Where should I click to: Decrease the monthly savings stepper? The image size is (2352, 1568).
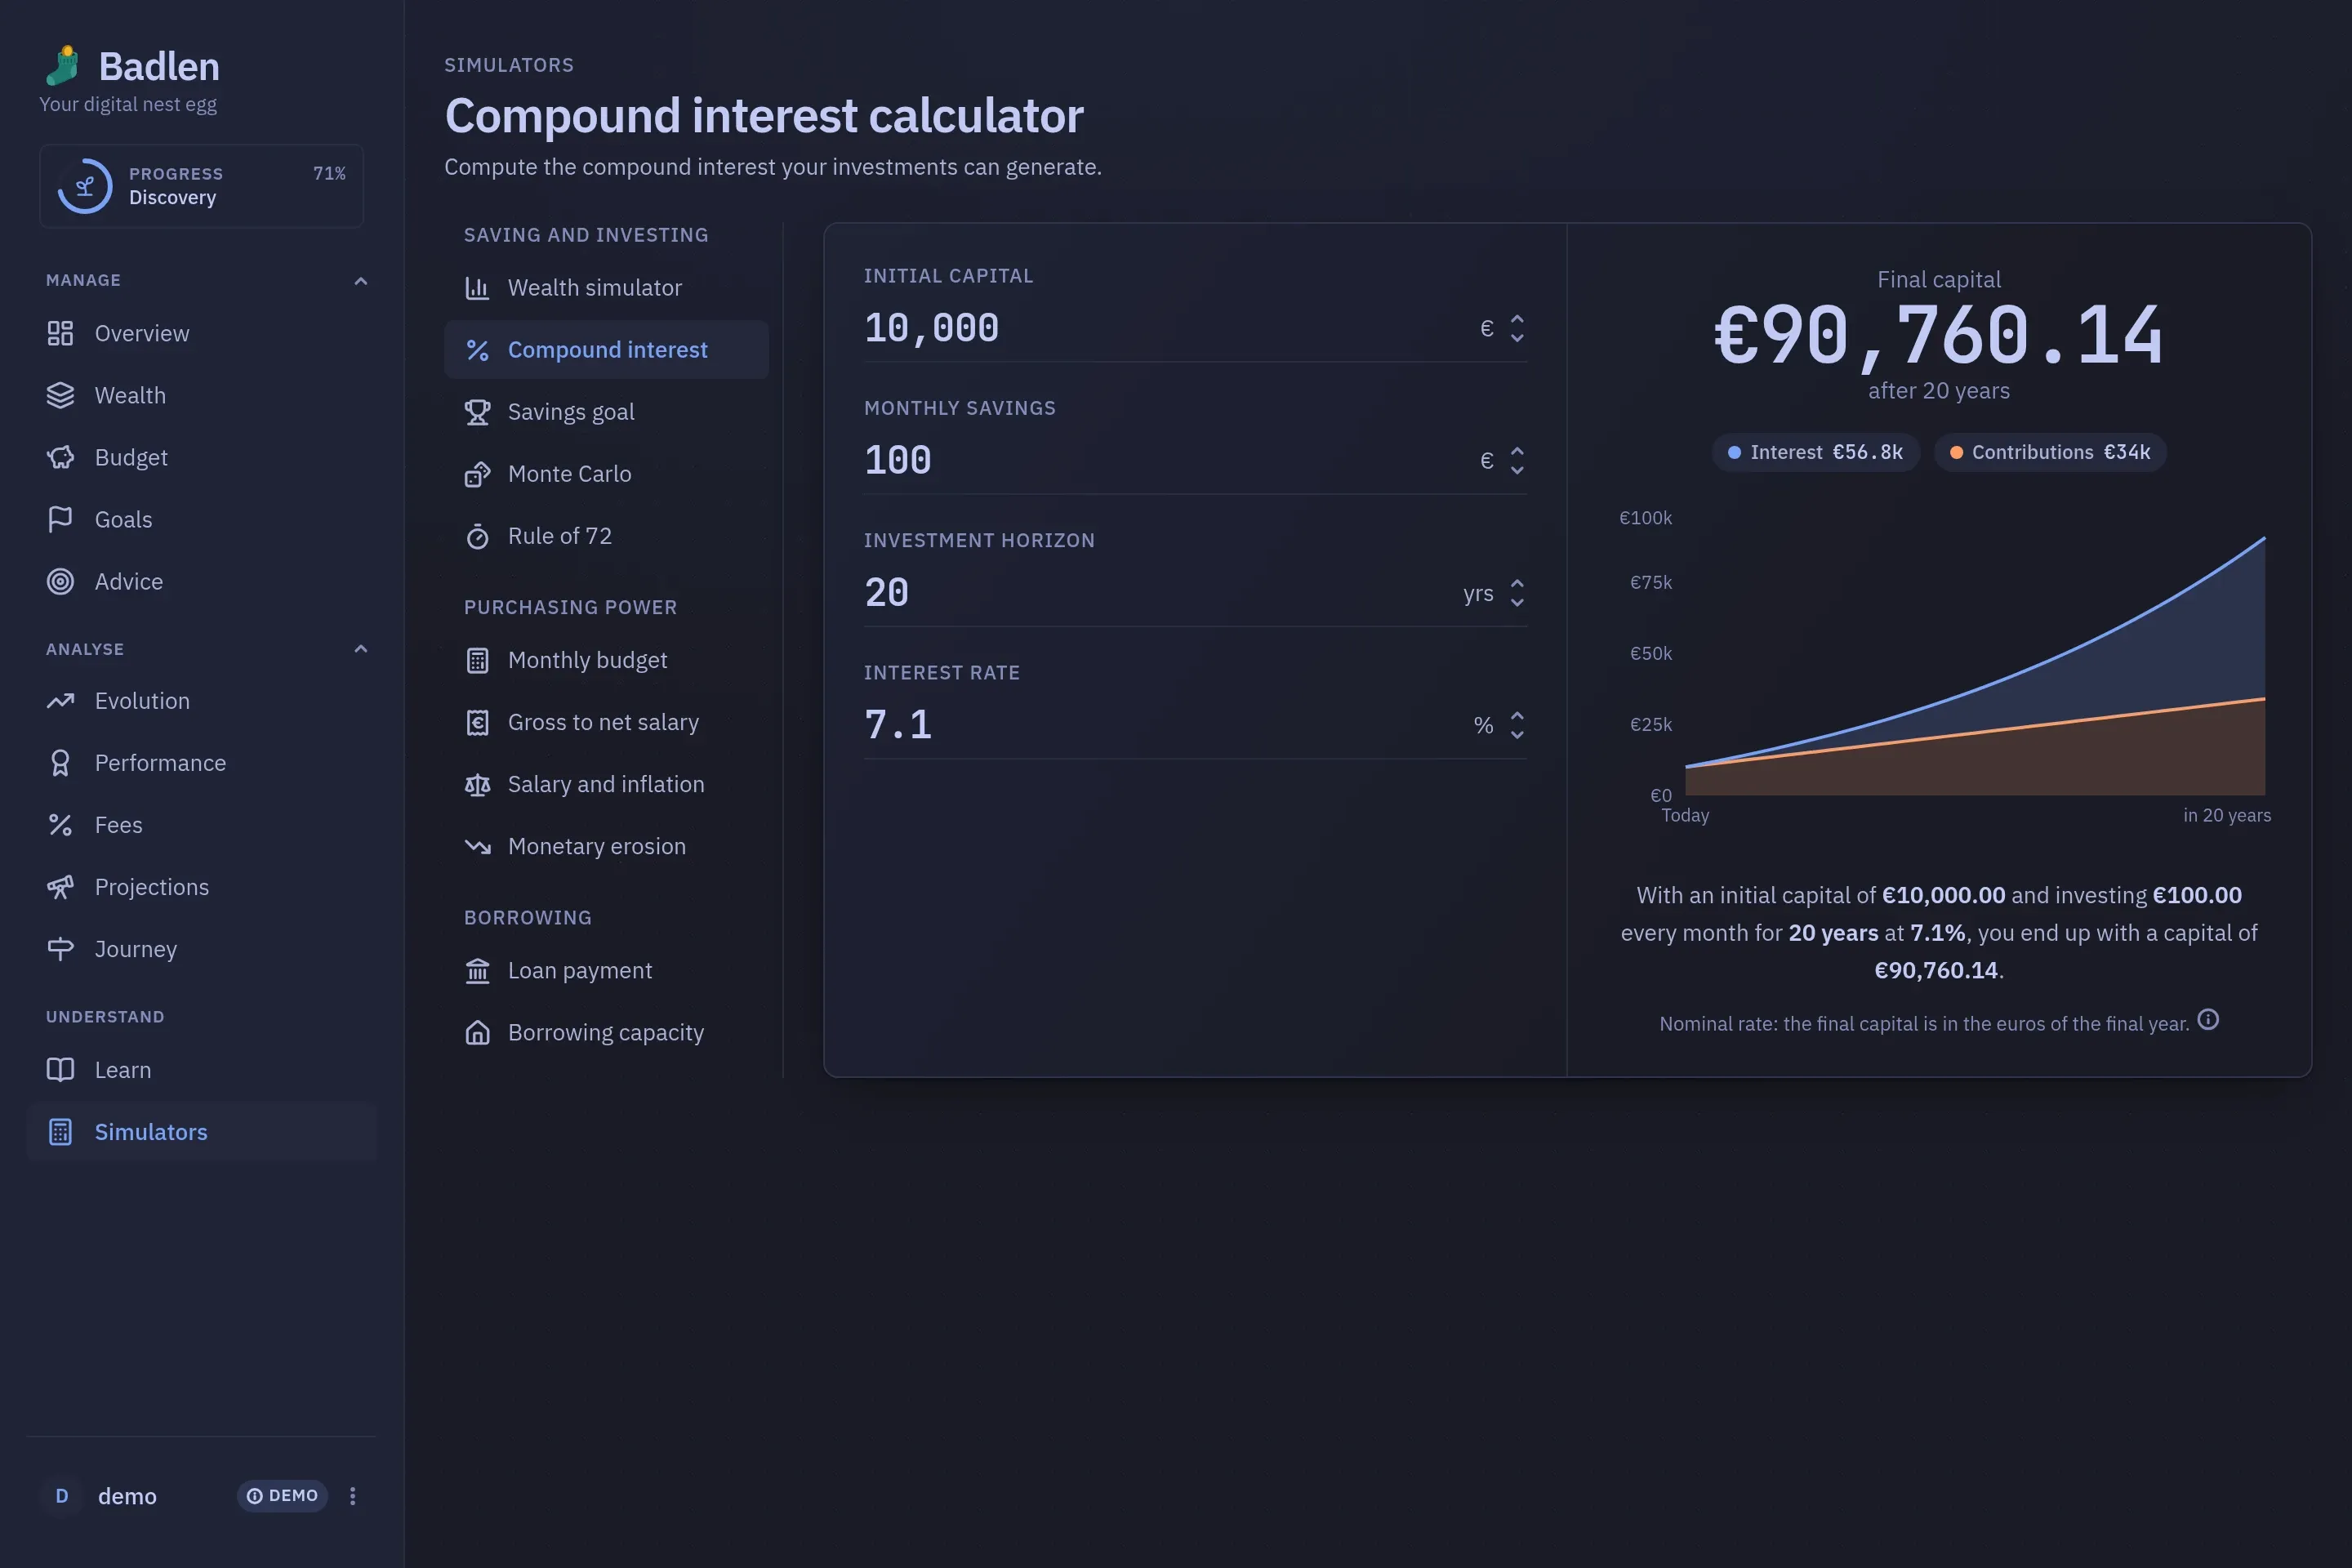(x=1517, y=470)
